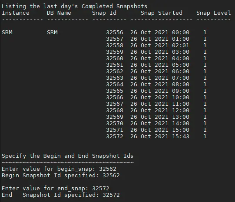The image size is (235, 202).
Task: Click 'Specify the Begin and End Snapshot Ids' heading
Action: click(67, 156)
